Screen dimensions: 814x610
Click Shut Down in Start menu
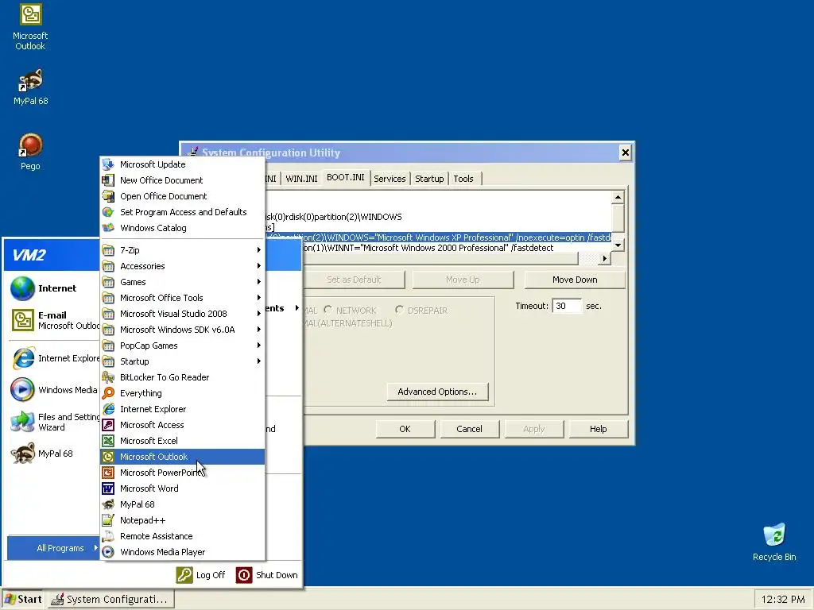click(267, 575)
